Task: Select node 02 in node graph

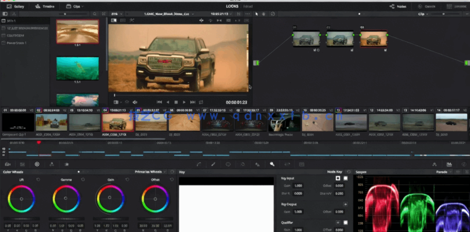Action: [x=340, y=38]
